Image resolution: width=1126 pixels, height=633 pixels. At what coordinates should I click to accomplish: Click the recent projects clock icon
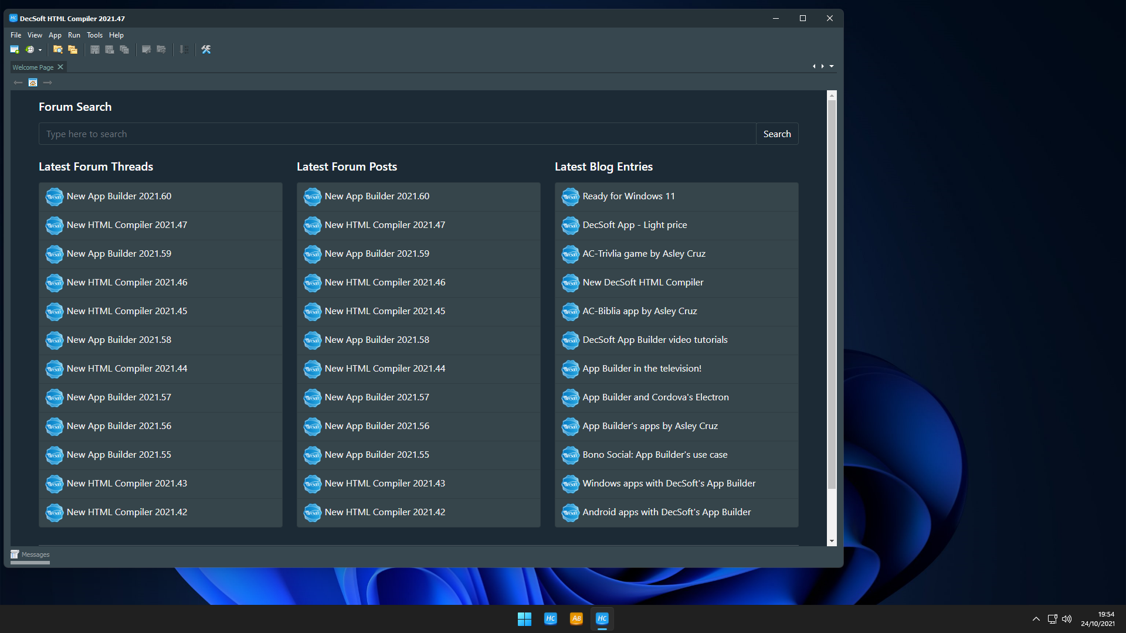pyautogui.click(x=29, y=50)
